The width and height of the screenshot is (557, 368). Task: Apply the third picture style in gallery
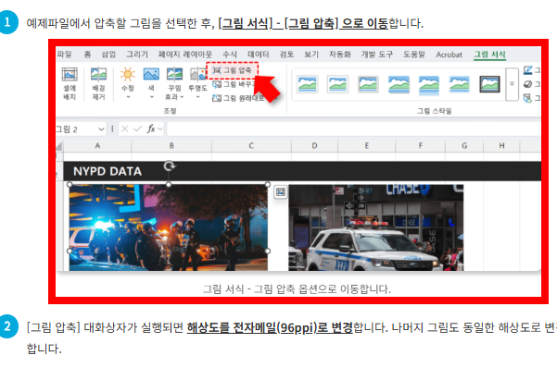[368, 84]
